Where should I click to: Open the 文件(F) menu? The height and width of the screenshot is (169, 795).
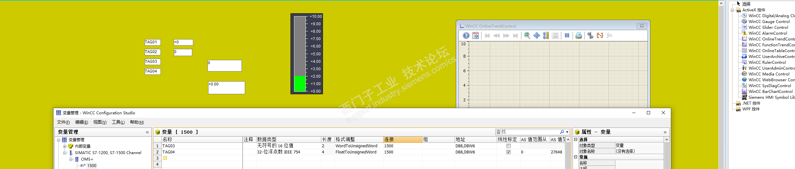[63, 122]
